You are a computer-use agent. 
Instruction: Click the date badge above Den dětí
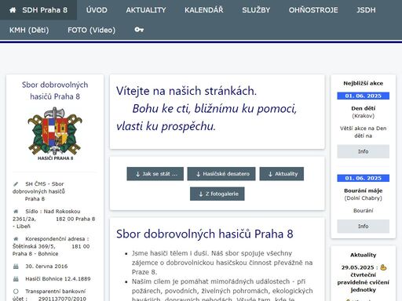364,96
